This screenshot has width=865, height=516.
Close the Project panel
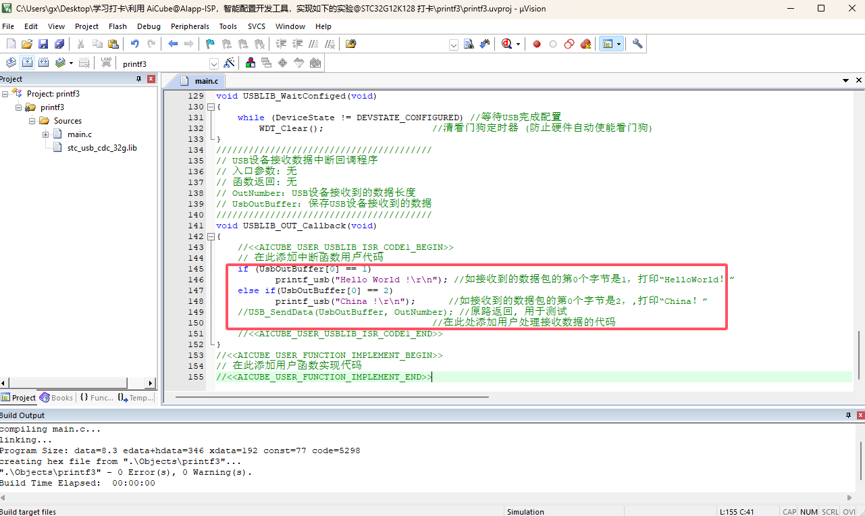(x=151, y=79)
